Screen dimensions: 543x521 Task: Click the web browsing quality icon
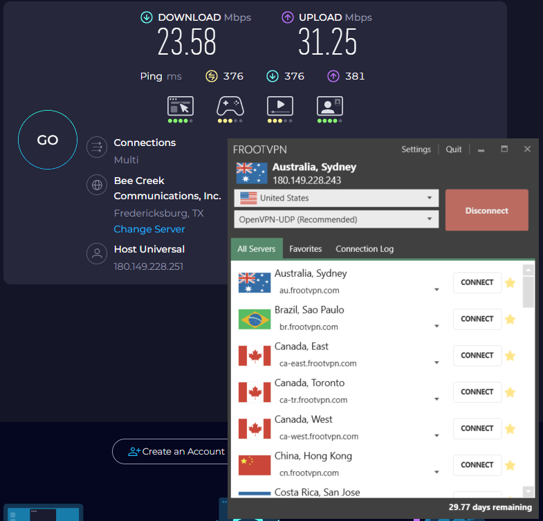coord(181,106)
